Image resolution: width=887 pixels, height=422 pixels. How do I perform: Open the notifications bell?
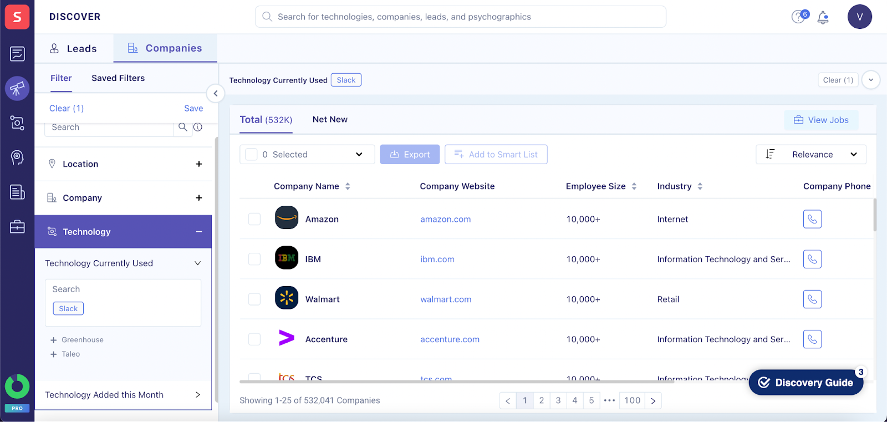[823, 18]
